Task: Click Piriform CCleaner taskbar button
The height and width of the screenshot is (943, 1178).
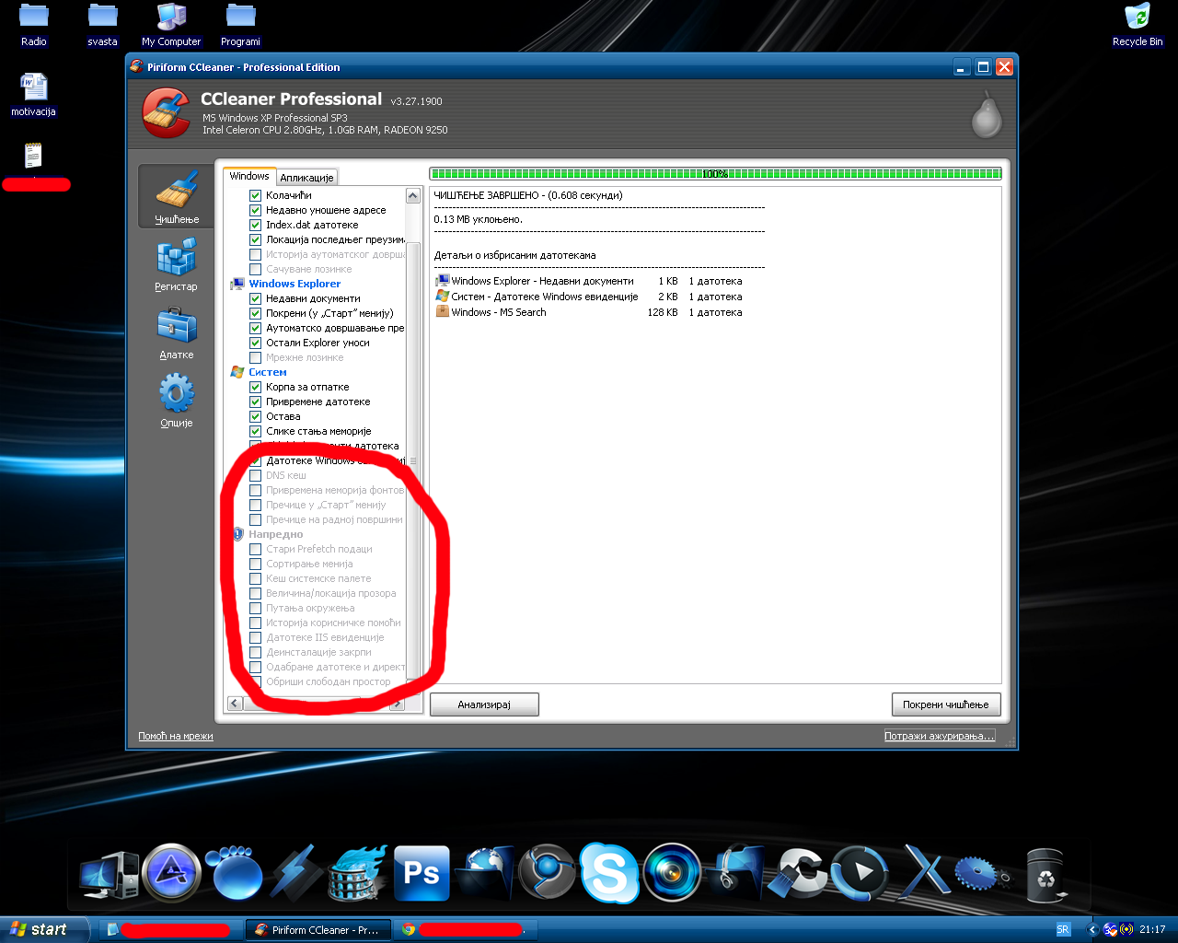Action: coord(318,930)
